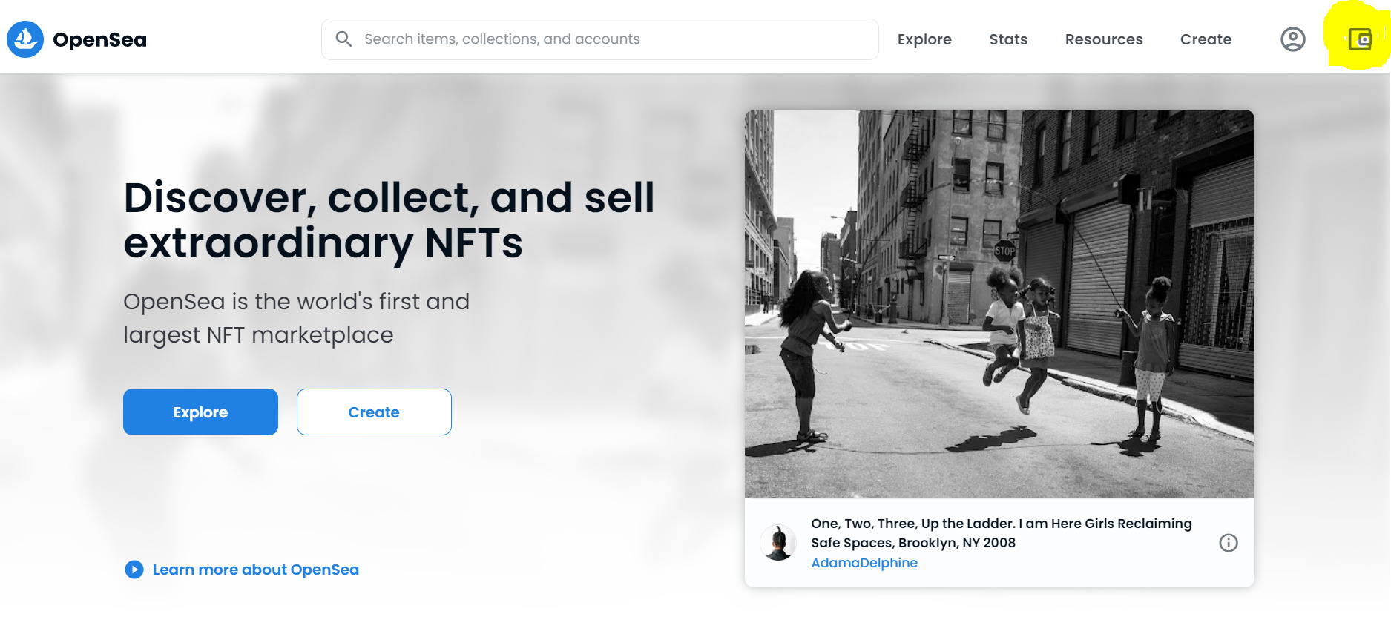Expand the Resources navigation menu
This screenshot has height=637, width=1391.
click(1104, 39)
